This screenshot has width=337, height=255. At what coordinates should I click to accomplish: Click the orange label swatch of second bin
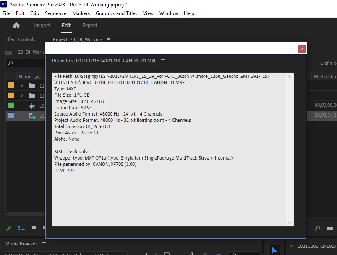11,95
